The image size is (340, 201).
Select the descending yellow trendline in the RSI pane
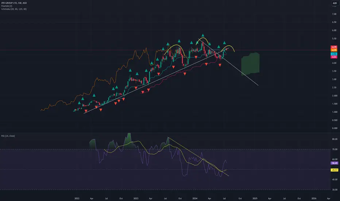[x=198, y=156]
